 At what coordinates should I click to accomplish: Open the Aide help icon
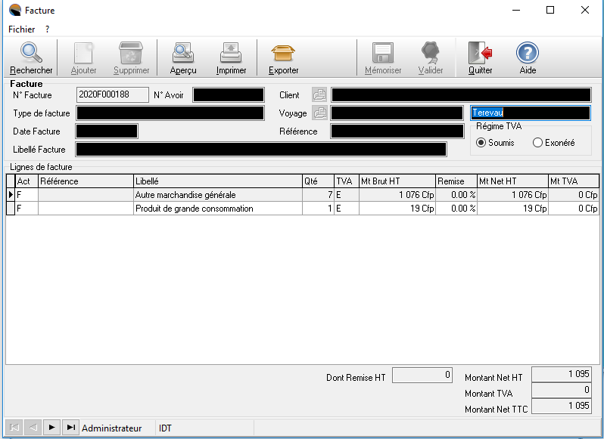click(x=528, y=53)
